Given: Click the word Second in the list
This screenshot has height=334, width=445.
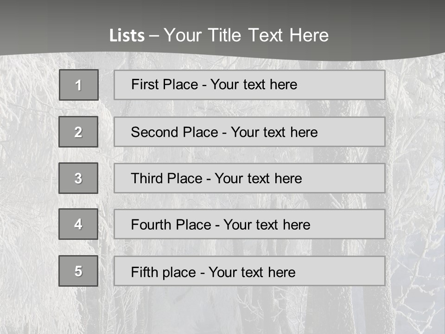Looking at the screenshot, I should click(x=154, y=132).
